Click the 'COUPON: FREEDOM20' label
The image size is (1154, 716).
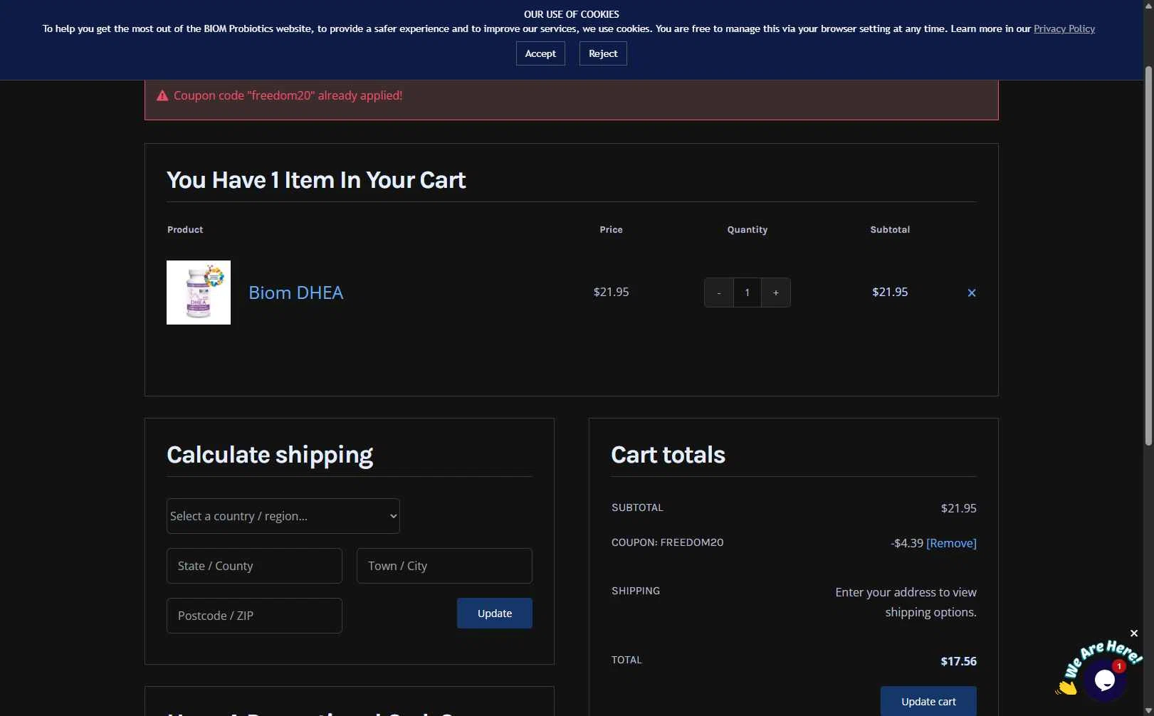[667, 542]
